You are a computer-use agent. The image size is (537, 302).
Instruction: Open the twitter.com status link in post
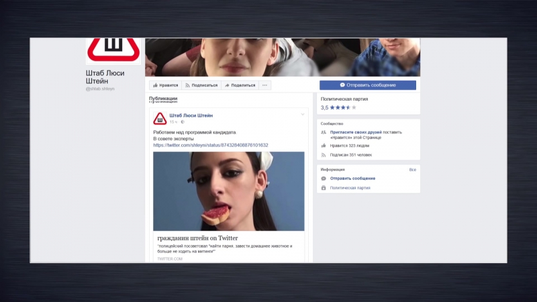coord(211,145)
